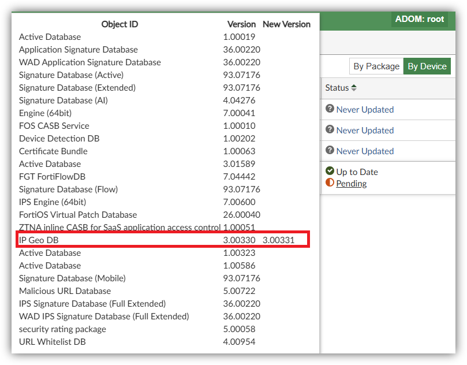Click version value 3.01589

click(239, 164)
